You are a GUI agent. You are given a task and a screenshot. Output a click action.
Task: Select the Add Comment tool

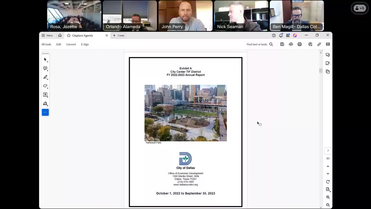[x=45, y=68]
